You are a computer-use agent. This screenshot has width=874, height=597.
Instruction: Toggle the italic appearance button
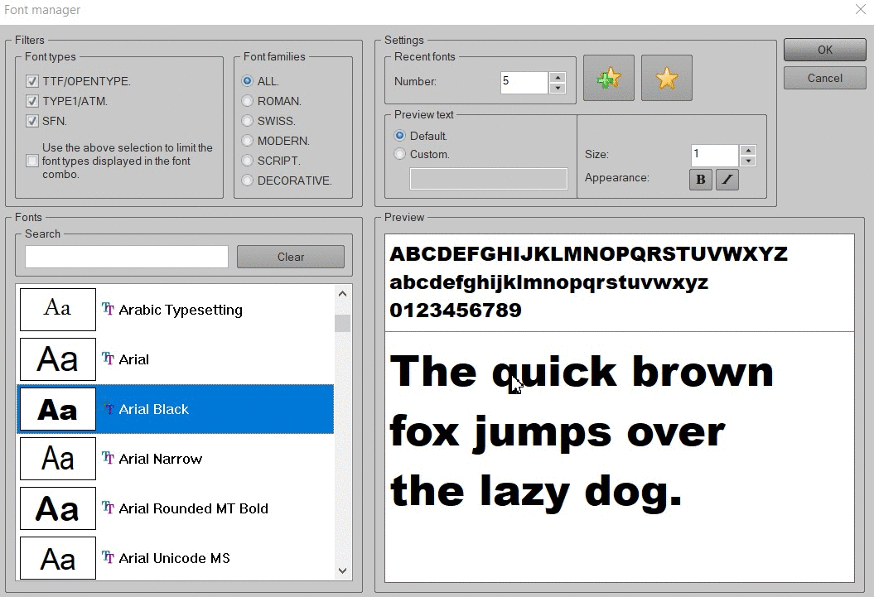(727, 180)
